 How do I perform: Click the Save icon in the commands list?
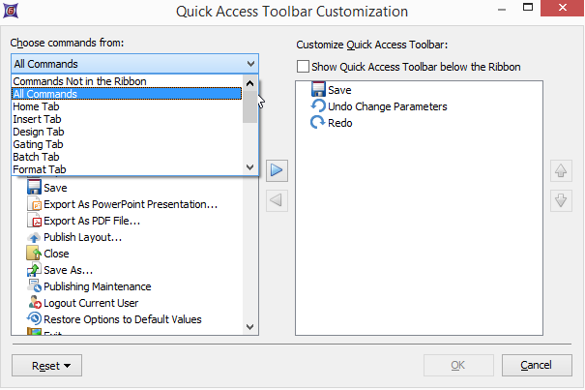pyautogui.click(x=34, y=188)
